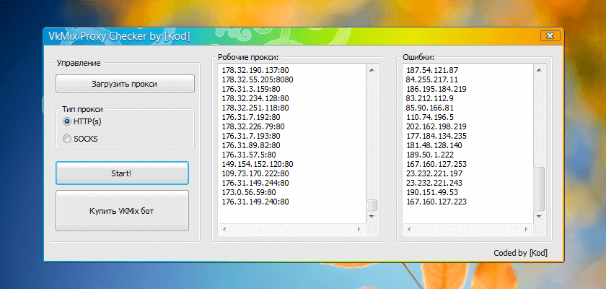The image size is (606, 289).
Task: Select error entry 167.160.127.223
Action: pos(436,202)
